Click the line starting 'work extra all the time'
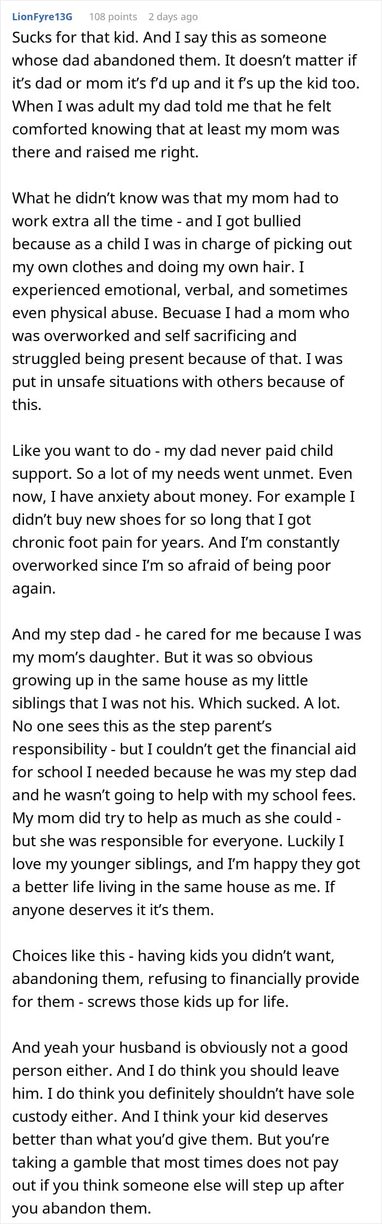The width and height of the screenshot is (382, 1224). pyautogui.click(x=156, y=221)
